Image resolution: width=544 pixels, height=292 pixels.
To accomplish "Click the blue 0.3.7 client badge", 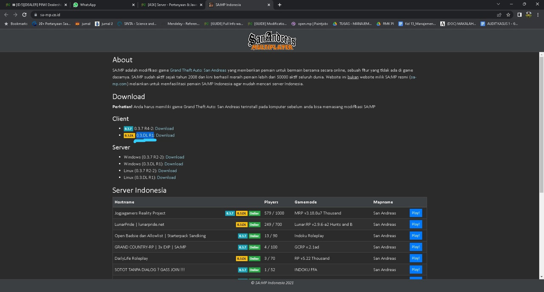I will (x=128, y=129).
